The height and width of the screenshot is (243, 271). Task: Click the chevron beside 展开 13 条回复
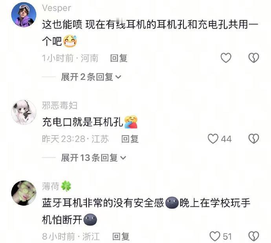click(123, 158)
